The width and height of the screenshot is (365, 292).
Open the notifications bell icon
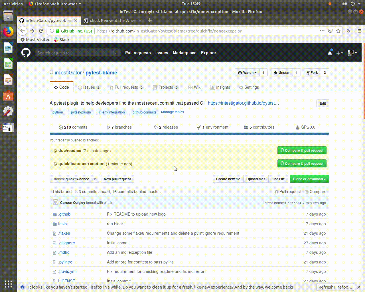(330, 53)
